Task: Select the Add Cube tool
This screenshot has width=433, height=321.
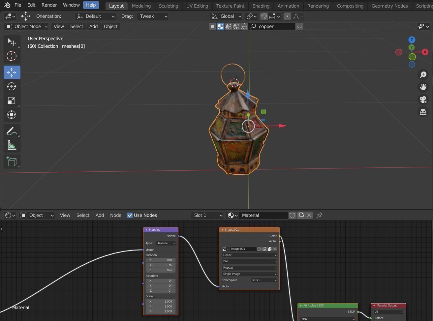Action: [12, 161]
